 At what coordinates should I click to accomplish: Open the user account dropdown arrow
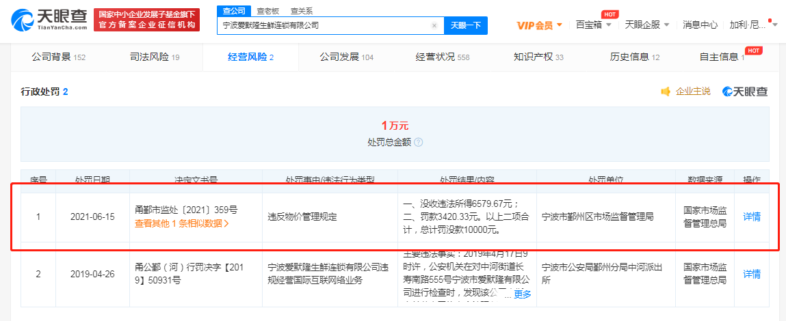pos(774,25)
